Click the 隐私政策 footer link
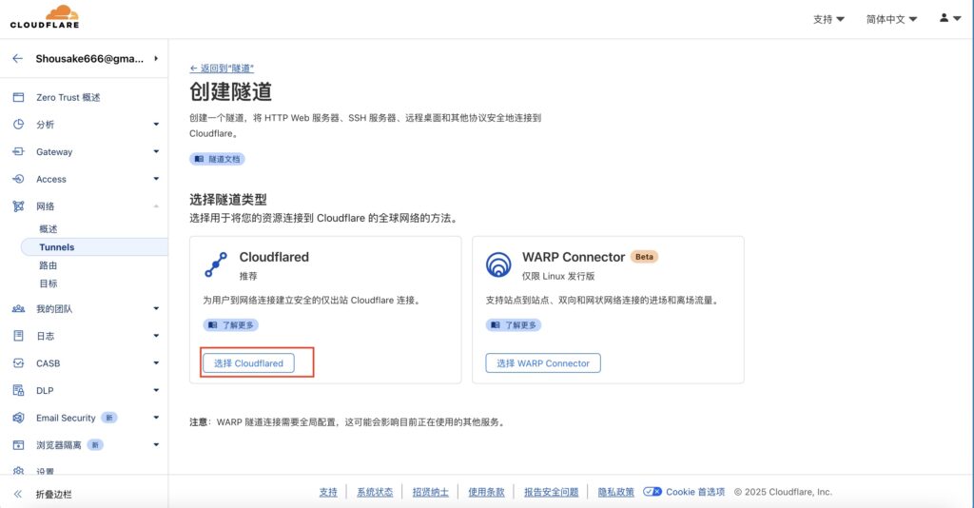This screenshot has width=974, height=508. point(616,492)
